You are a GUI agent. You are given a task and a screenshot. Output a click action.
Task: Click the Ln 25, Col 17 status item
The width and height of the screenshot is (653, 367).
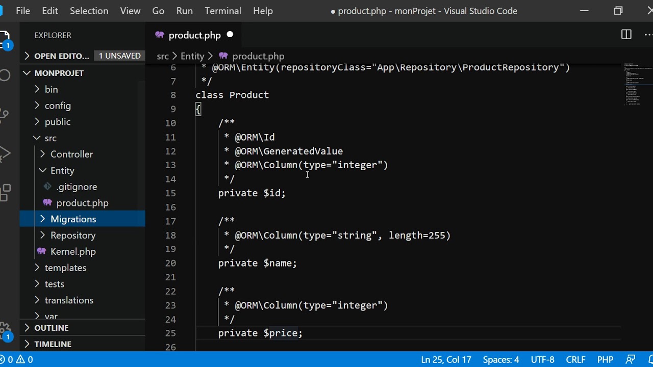coord(446,359)
